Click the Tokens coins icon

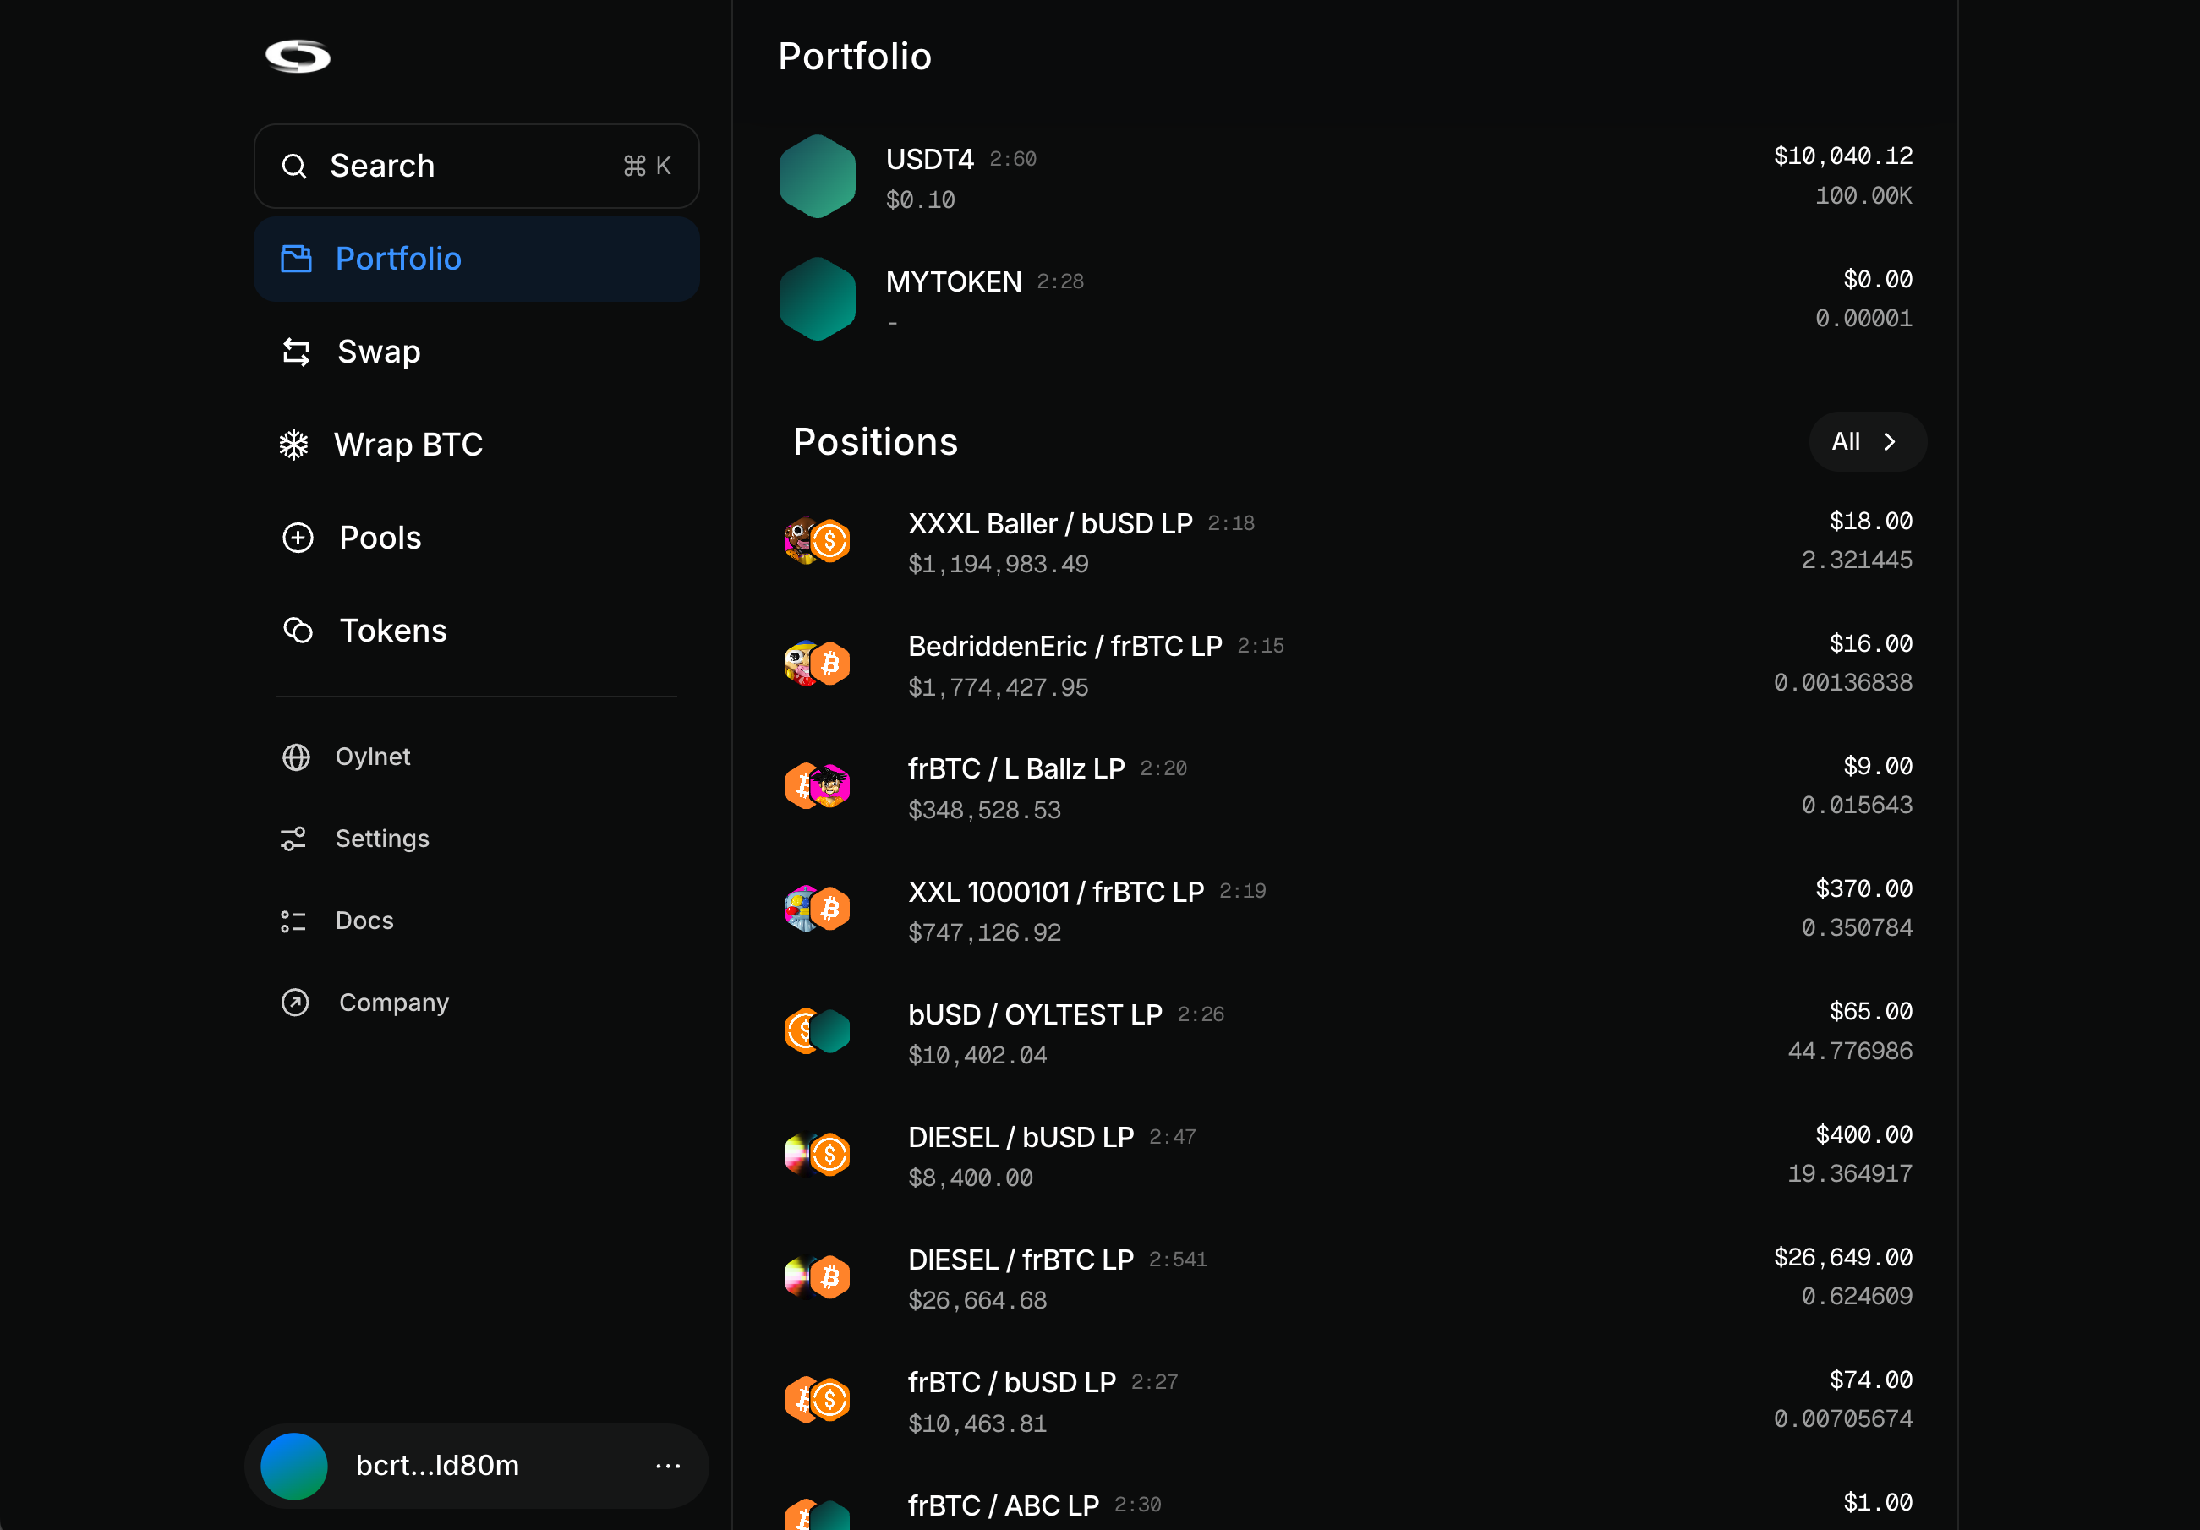coord(298,631)
